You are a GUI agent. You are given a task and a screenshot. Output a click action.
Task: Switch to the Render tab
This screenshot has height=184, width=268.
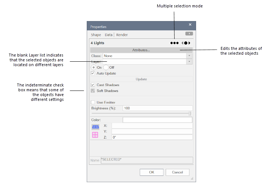click(122, 35)
